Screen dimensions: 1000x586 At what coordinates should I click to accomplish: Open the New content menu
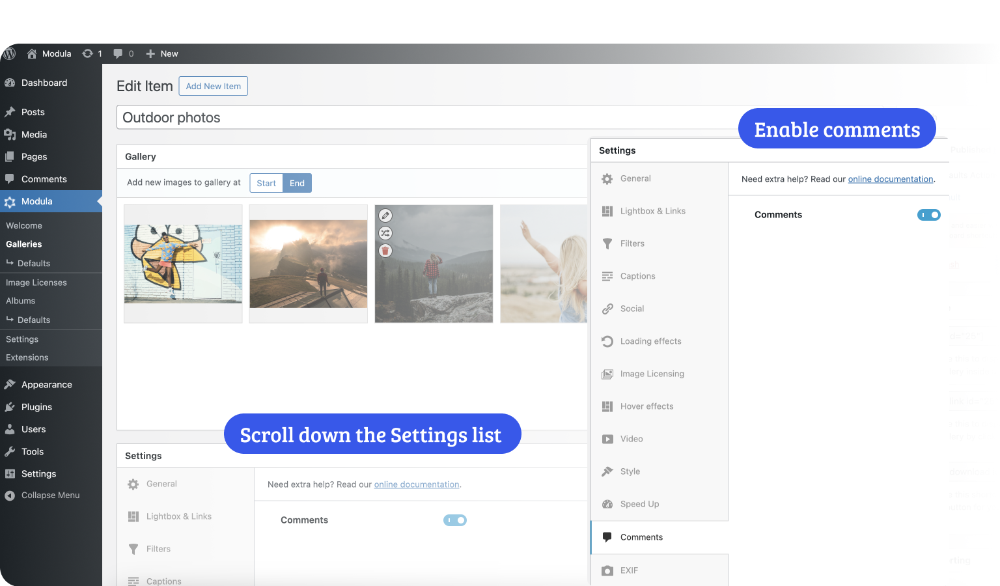(162, 54)
